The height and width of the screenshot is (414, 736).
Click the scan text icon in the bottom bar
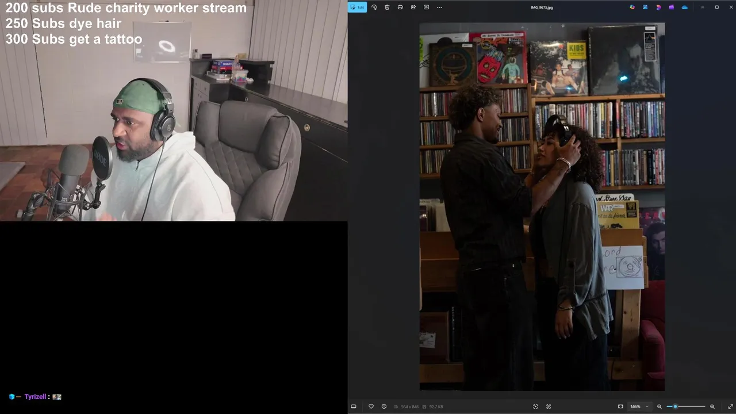pyautogui.click(x=549, y=407)
